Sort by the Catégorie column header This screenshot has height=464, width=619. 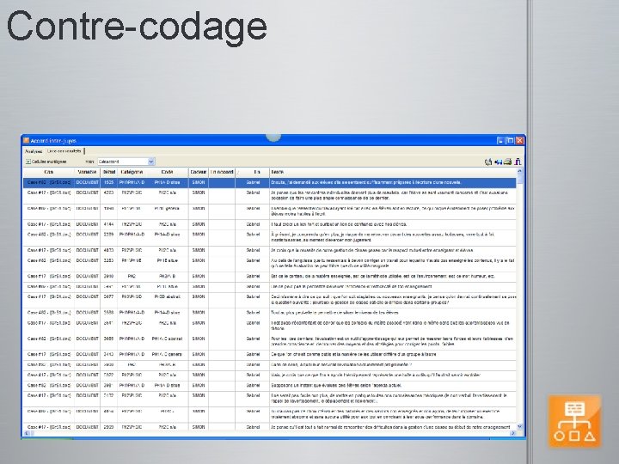[x=132, y=173]
